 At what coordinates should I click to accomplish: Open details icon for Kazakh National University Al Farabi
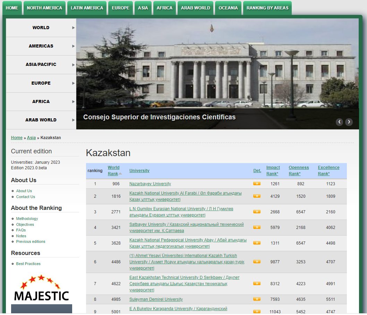257,196
